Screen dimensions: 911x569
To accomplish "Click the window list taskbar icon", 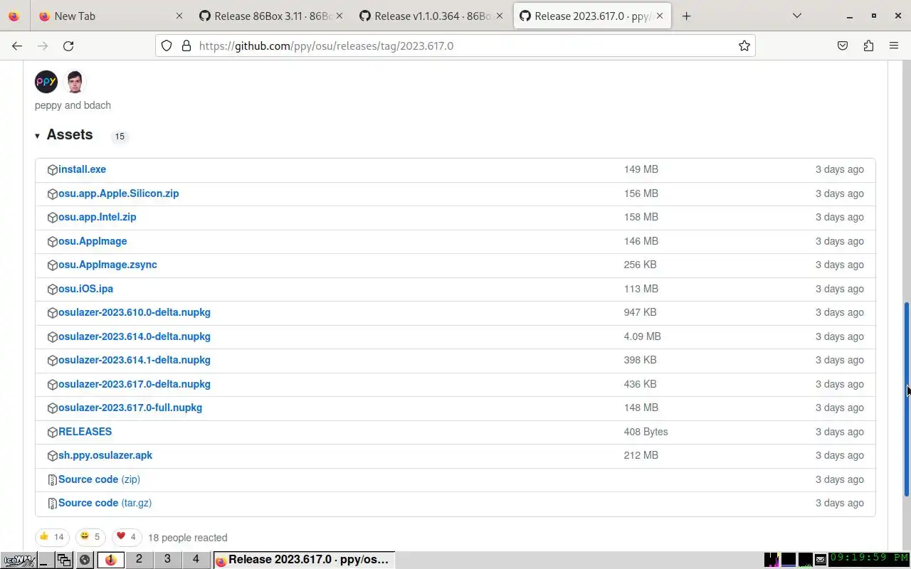I will 64,560.
